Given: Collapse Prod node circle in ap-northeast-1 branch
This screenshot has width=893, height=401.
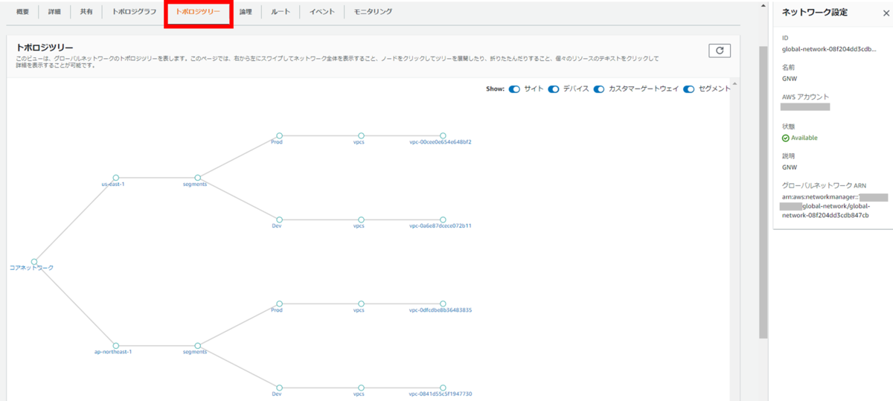Looking at the screenshot, I should [x=279, y=304].
